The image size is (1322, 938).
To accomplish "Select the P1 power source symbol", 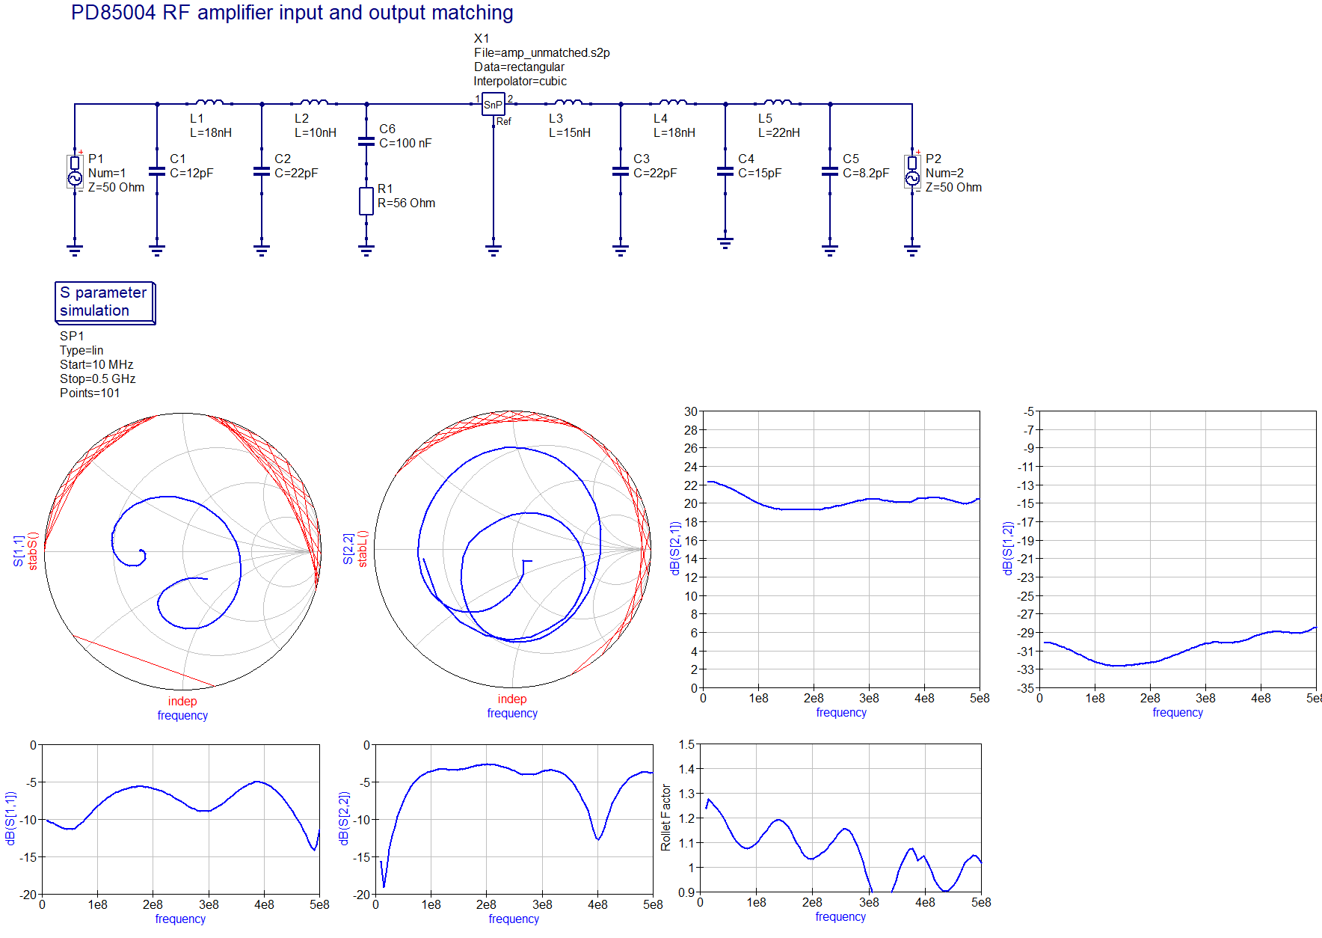I will point(75,171).
